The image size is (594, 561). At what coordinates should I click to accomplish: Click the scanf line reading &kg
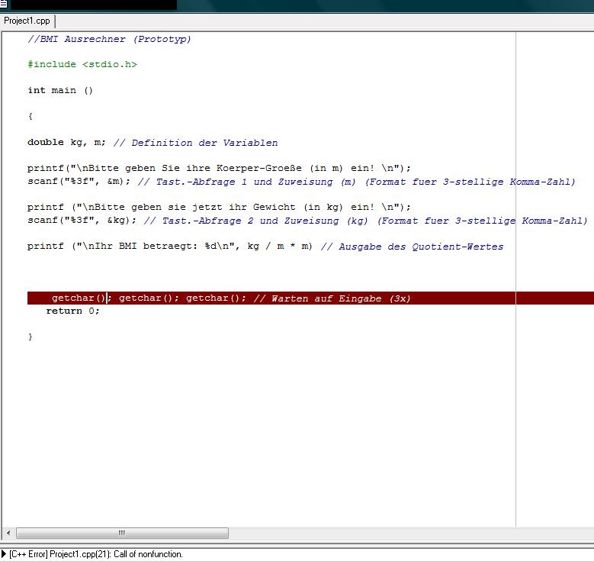pos(82,221)
